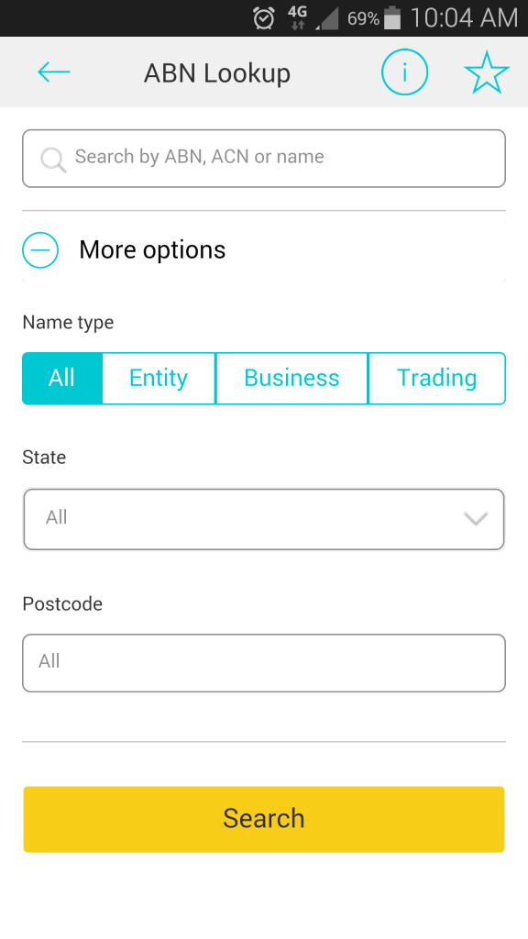Screen dimensions: 528x939
Task: Collapse the More options section label
Action: click(x=152, y=249)
